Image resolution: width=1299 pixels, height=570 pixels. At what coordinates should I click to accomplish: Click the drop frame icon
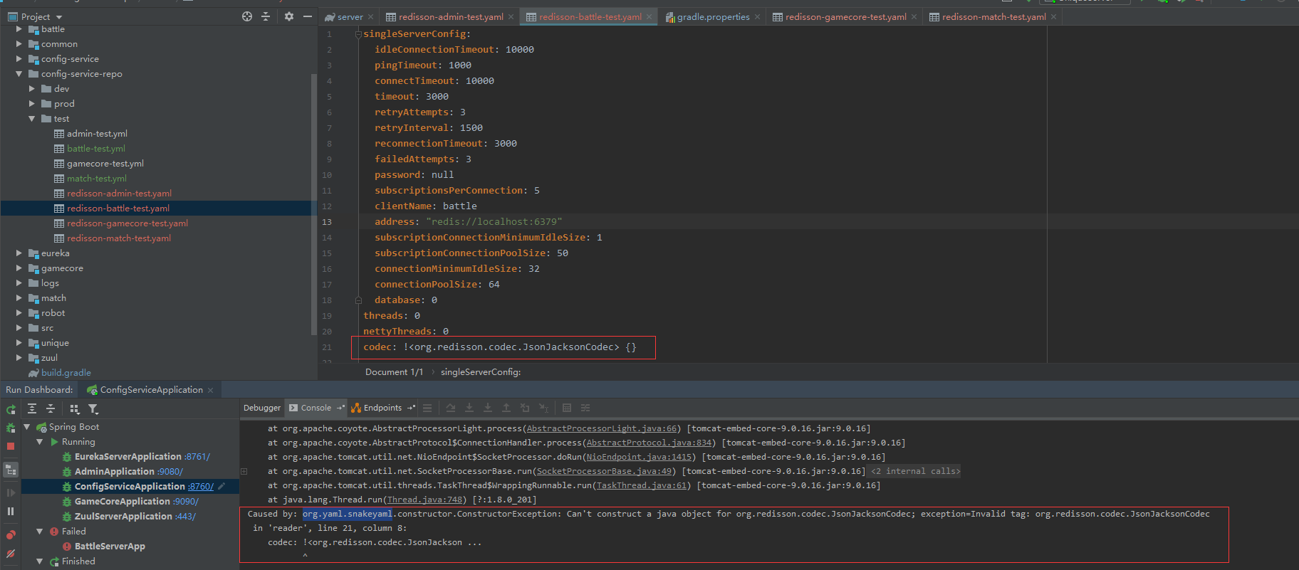525,408
